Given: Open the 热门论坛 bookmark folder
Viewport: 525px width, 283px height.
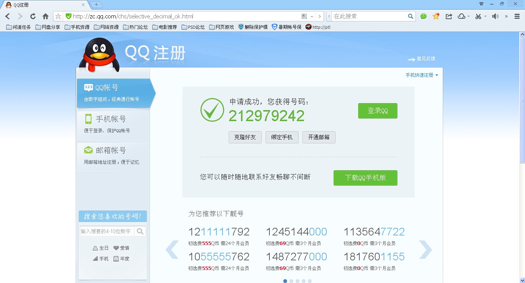Looking at the screenshot, I should tap(136, 27).
